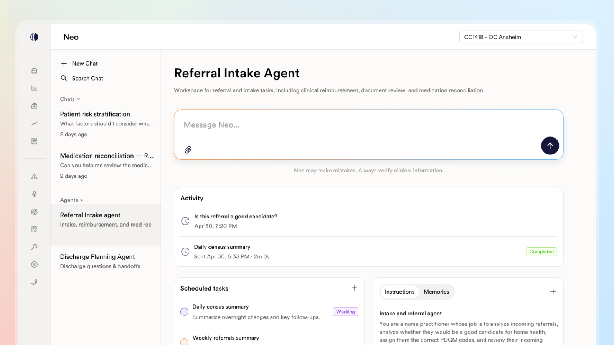Toggle the Daily census summary task circle

coord(184,312)
